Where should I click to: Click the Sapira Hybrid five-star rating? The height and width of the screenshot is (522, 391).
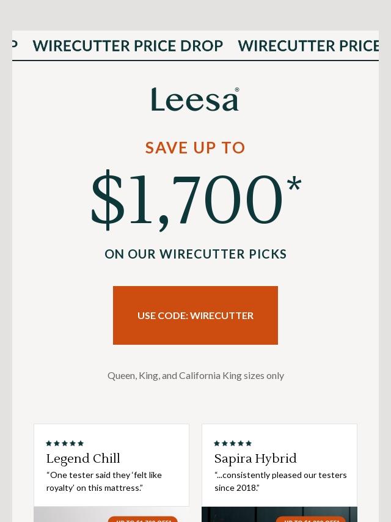coord(233,443)
